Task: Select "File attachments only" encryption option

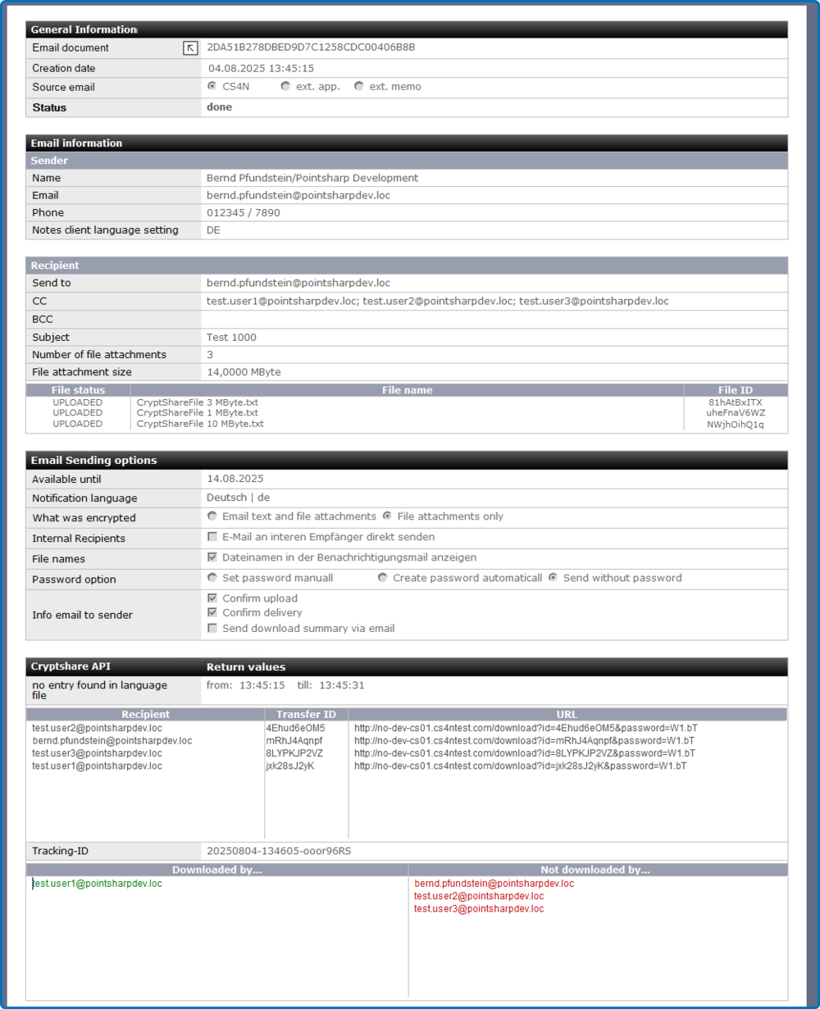Action: point(386,516)
